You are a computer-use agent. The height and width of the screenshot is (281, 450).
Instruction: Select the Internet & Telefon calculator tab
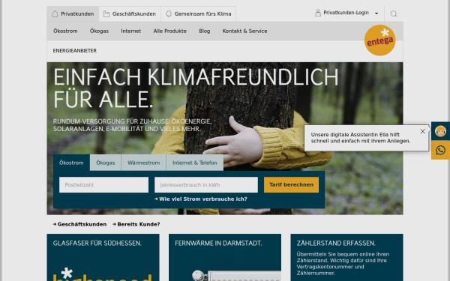click(195, 163)
